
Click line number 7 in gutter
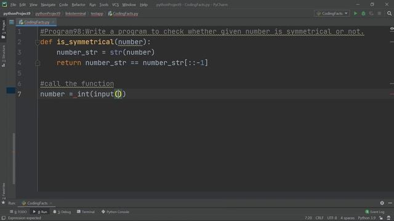pos(19,94)
